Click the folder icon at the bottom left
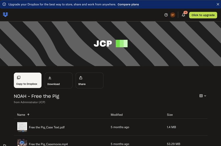 [5, 145]
